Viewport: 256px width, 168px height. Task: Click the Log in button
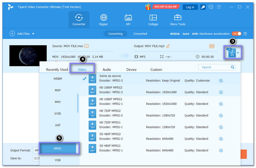tap(190, 7)
